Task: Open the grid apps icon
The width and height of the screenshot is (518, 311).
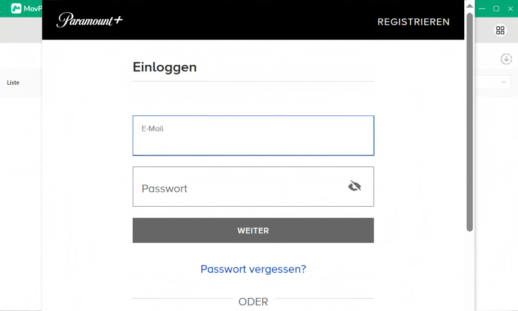Action: 500,30
